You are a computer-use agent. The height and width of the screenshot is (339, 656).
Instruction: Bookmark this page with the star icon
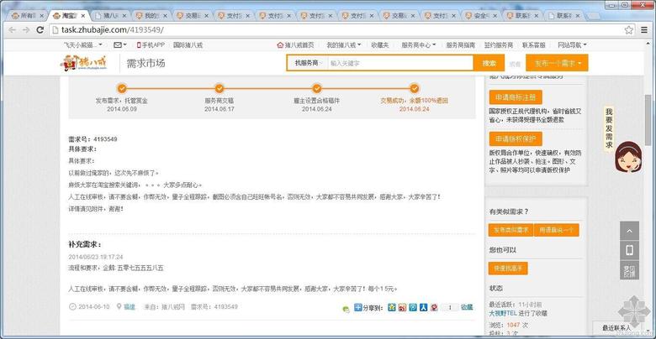[629, 29]
